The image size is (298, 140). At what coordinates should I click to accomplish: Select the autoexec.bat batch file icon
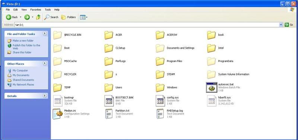tap(212, 87)
